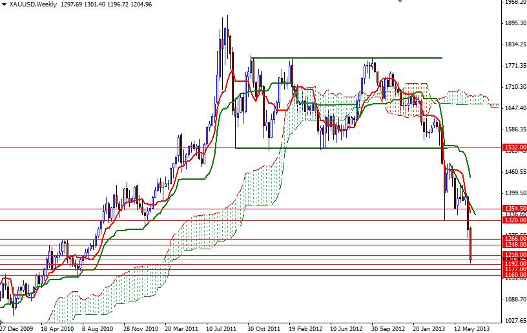Select the 12 May 2013 date marker
The image size is (527, 333).
pyautogui.click(x=472, y=327)
